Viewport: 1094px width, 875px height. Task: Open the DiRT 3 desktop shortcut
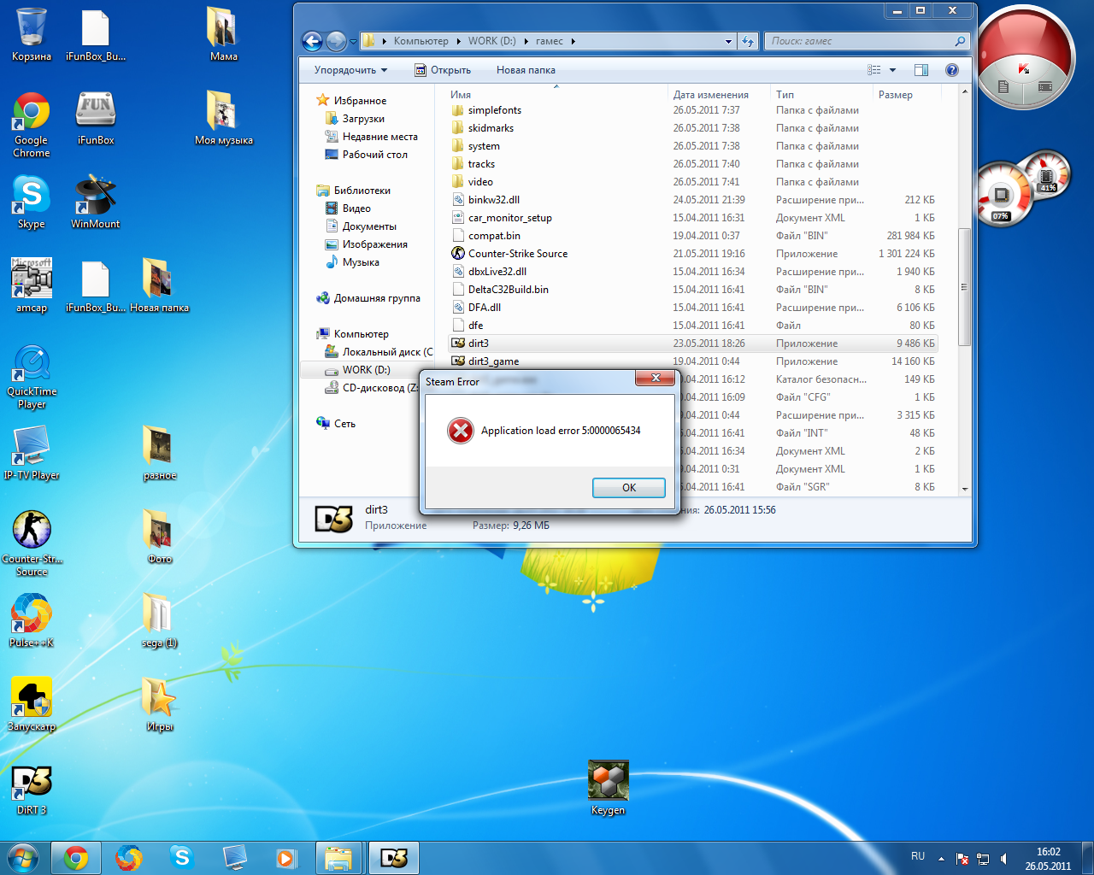pos(32,783)
